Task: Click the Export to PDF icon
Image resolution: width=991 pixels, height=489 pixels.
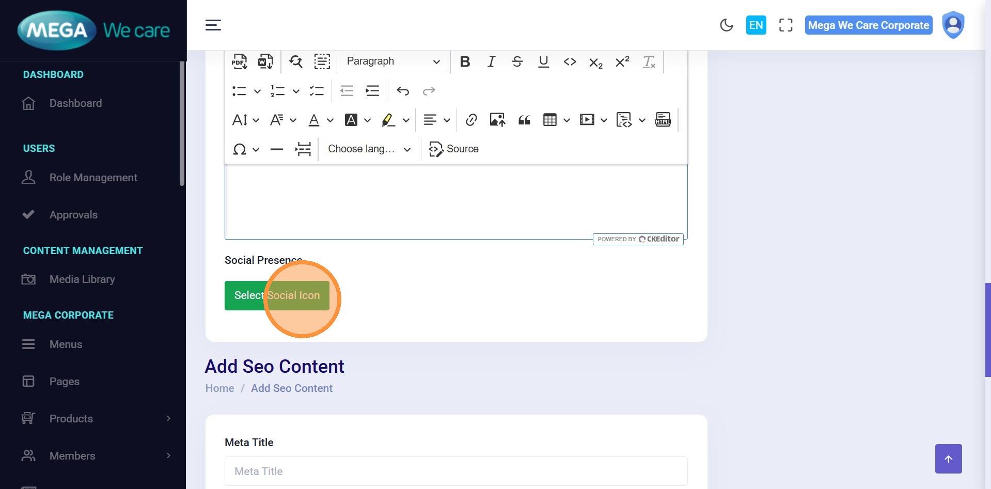Action: [239, 61]
